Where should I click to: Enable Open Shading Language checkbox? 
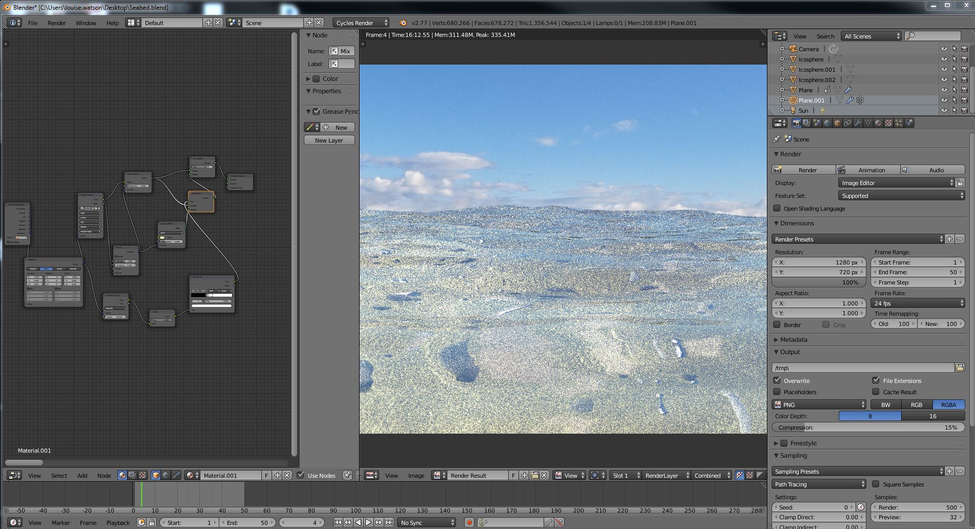point(777,208)
